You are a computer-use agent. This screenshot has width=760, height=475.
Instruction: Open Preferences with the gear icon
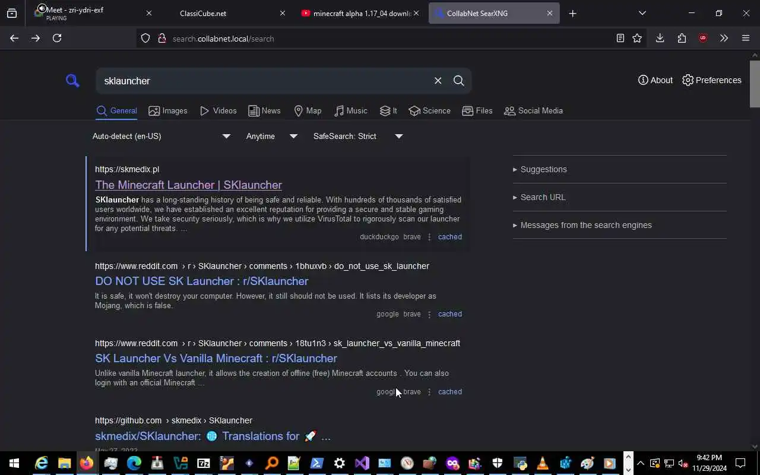coord(712,80)
